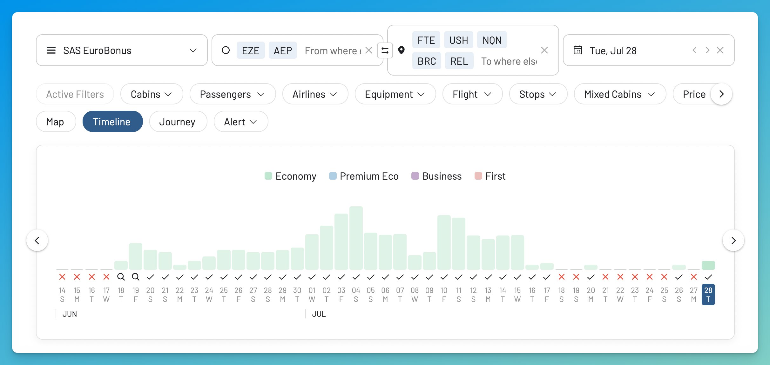Toggle Economy in the chart legend
Image resolution: width=770 pixels, height=365 pixels.
click(x=290, y=176)
